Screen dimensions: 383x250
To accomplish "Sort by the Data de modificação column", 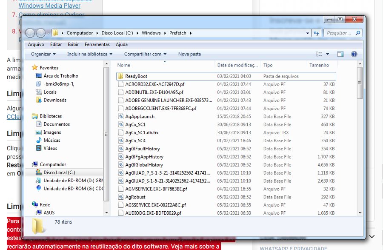I will 237,65.
